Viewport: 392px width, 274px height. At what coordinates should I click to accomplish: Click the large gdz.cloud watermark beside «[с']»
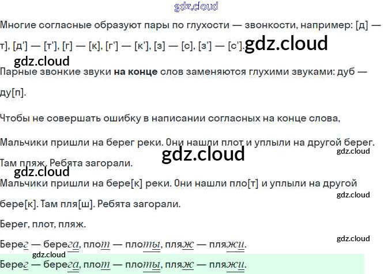click(286, 44)
